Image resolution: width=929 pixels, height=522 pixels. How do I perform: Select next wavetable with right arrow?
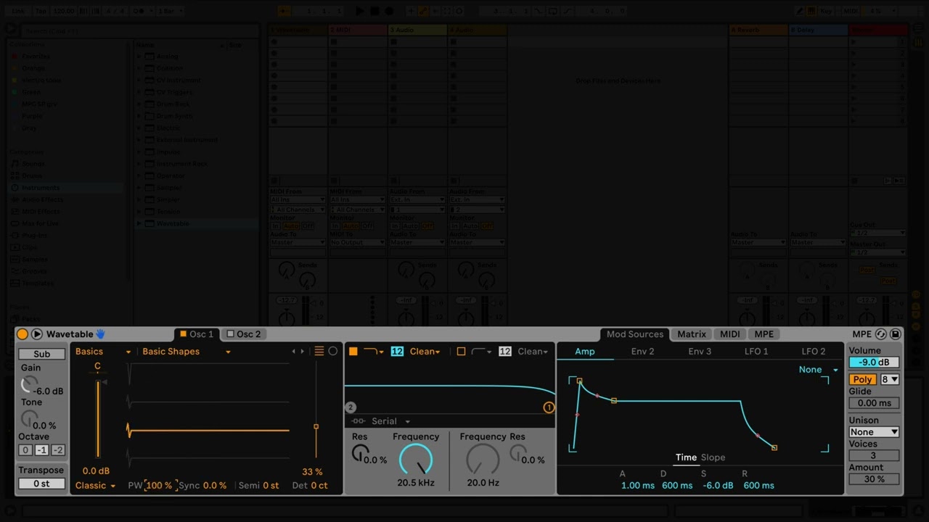tap(303, 352)
